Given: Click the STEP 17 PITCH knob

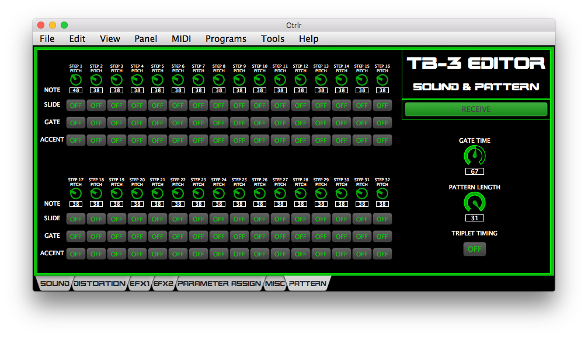Looking at the screenshot, I should (x=75, y=192).
